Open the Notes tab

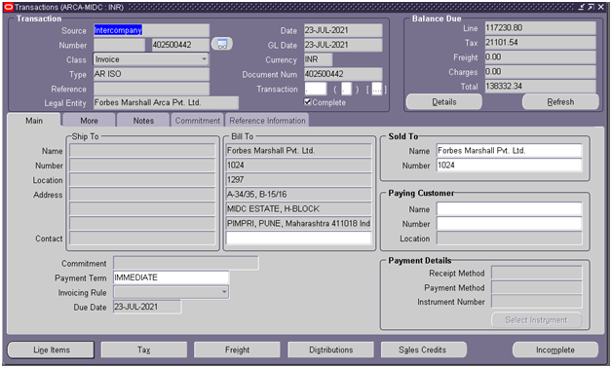[x=143, y=121]
